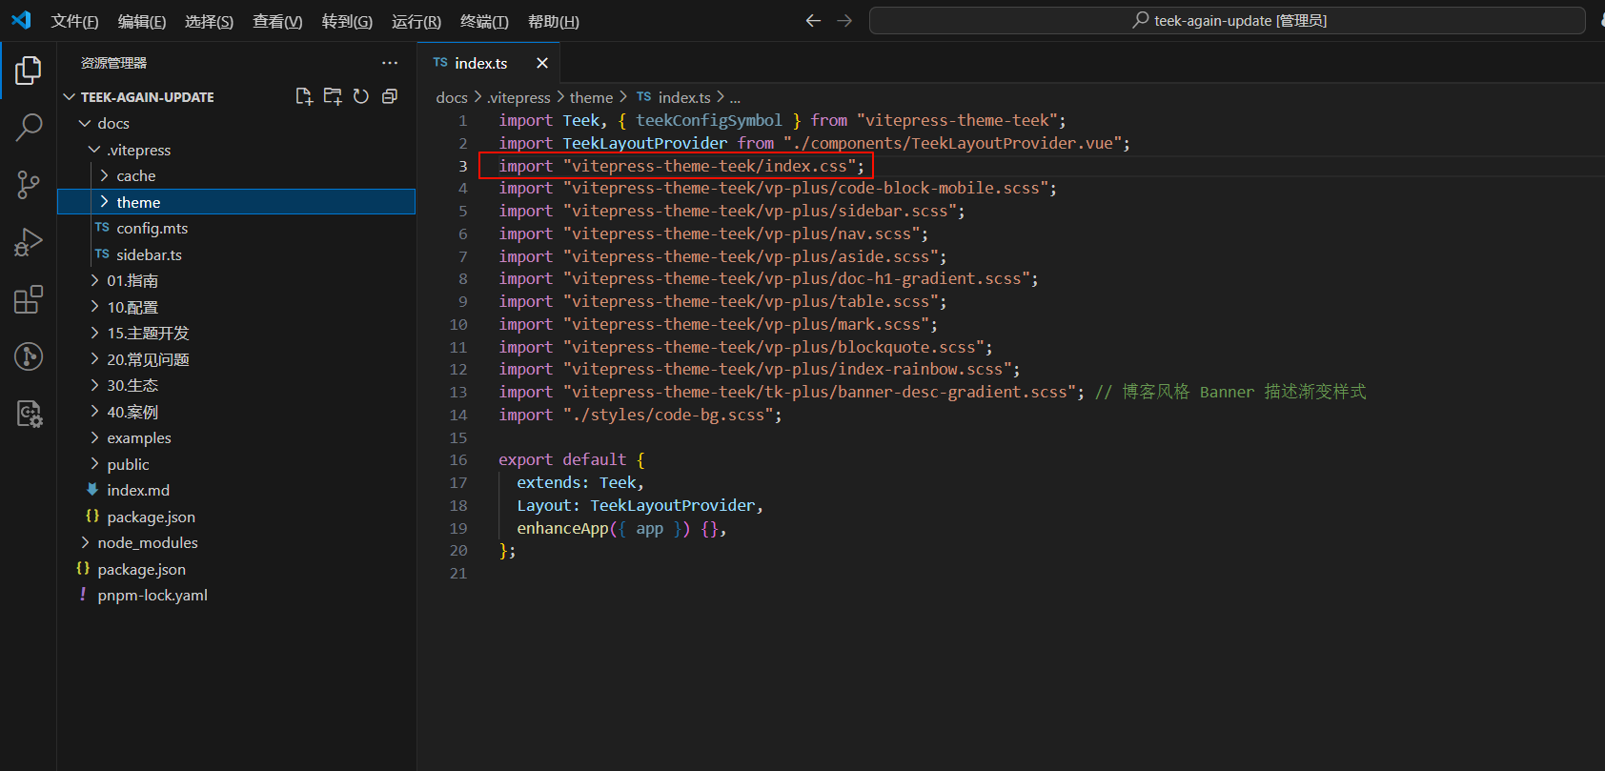Click 'enhanceApp' on line 19
Viewport: 1605px width, 771px height.
click(562, 528)
